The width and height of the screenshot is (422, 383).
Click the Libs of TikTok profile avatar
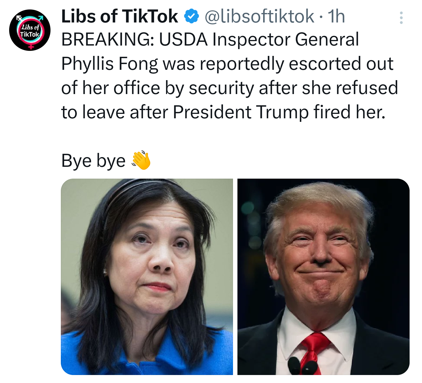(x=30, y=30)
